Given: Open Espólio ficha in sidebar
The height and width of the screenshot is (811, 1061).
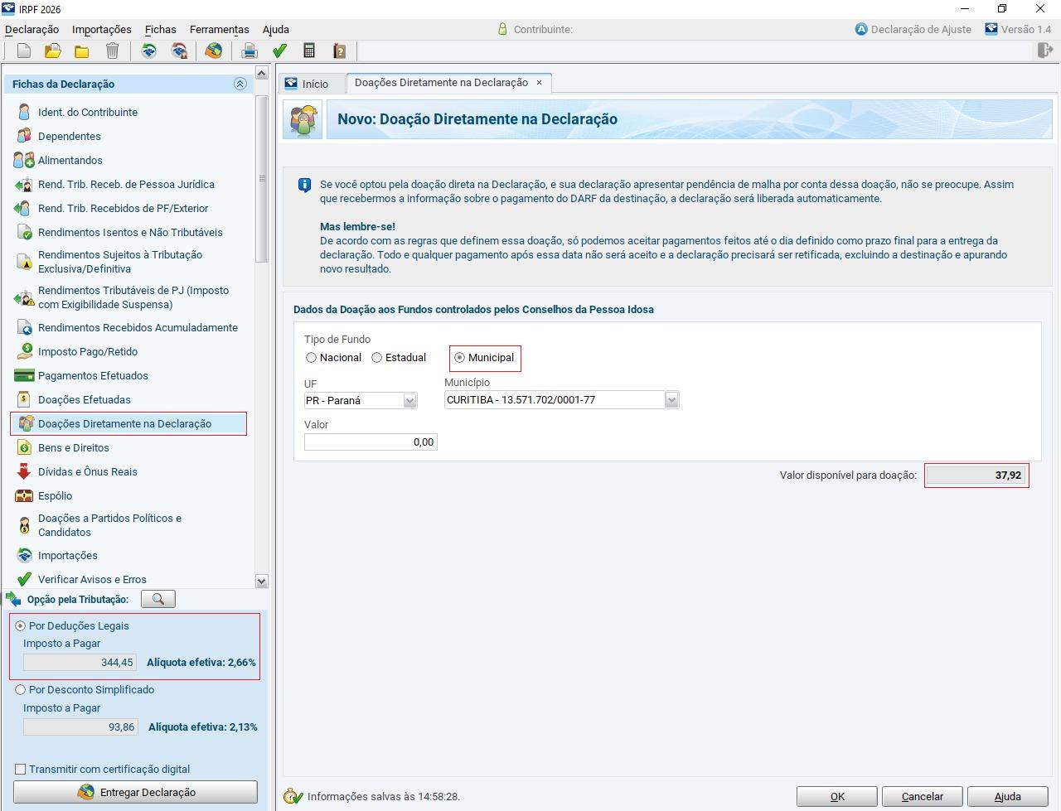Looking at the screenshot, I should (x=55, y=495).
